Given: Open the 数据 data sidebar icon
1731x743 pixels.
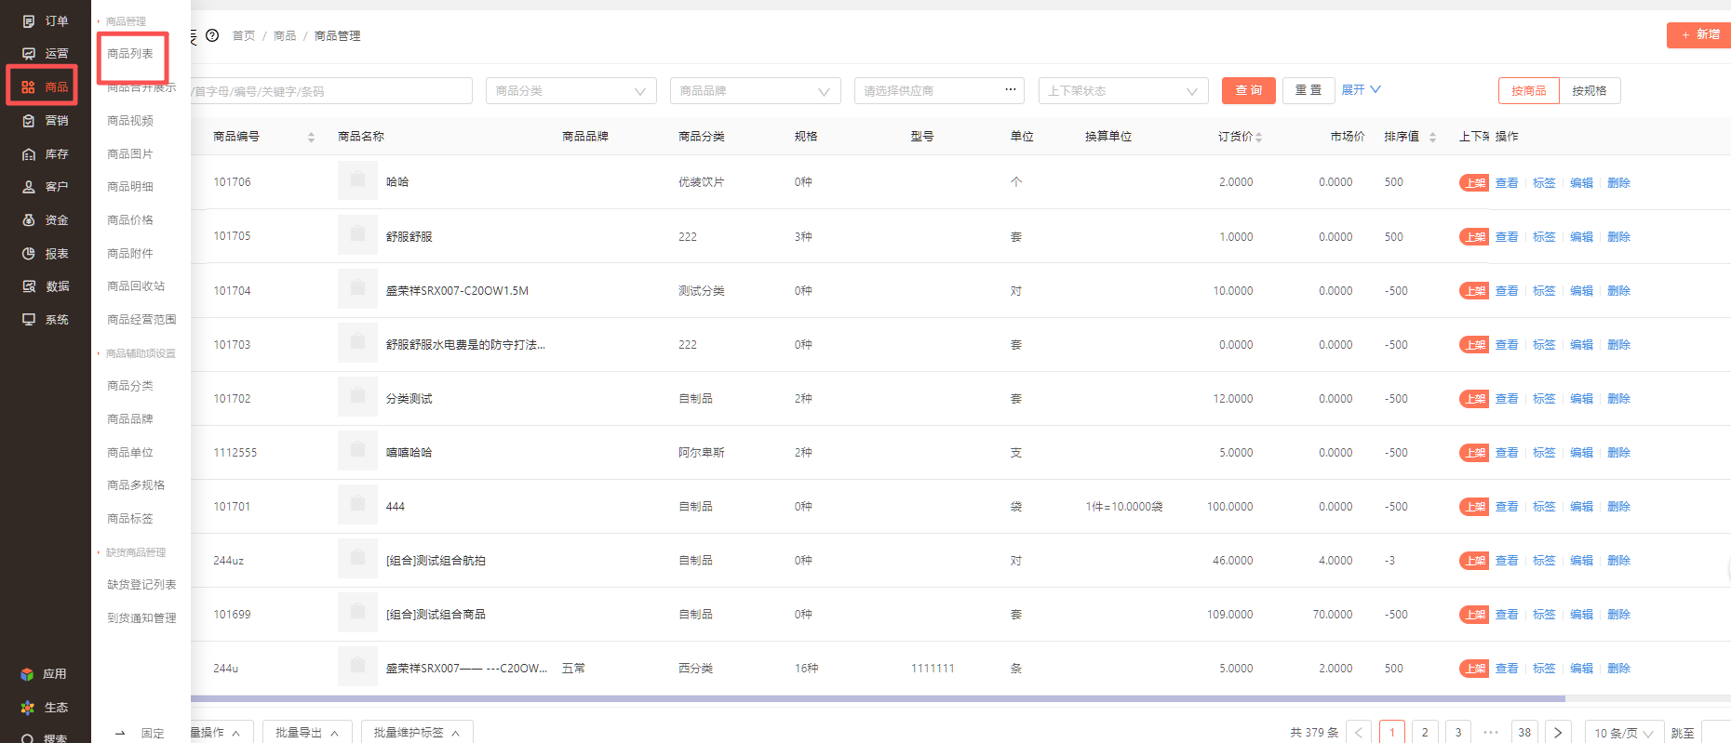Looking at the screenshot, I should [29, 286].
